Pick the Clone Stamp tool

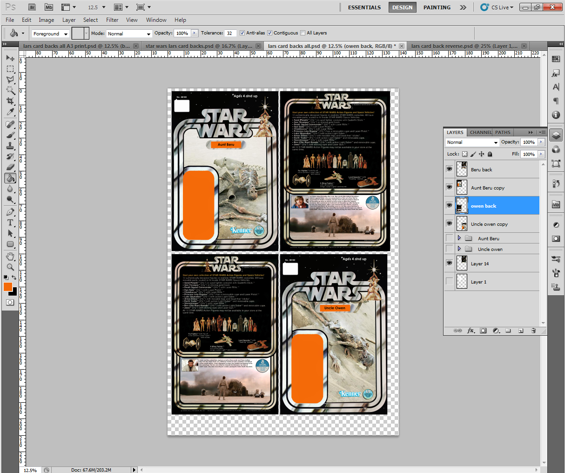pyautogui.click(x=10, y=146)
